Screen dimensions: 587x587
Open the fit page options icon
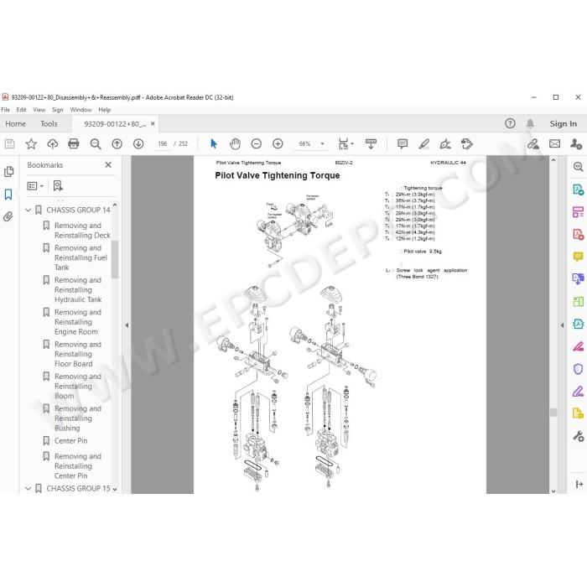(345, 143)
